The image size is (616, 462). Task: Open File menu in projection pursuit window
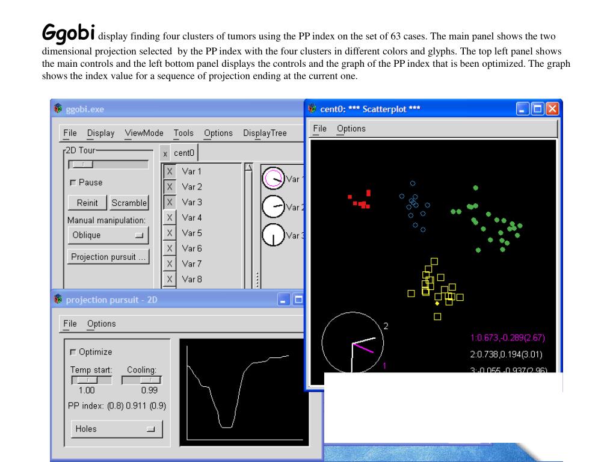point(70,324)
